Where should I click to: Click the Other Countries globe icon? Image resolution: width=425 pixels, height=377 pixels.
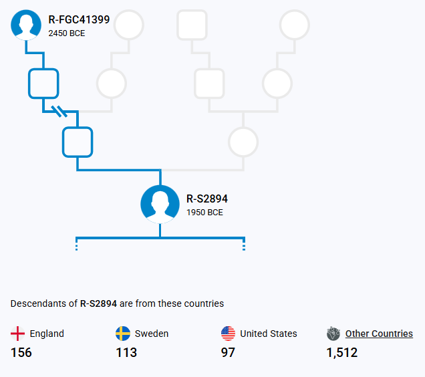tap(333, 334)
